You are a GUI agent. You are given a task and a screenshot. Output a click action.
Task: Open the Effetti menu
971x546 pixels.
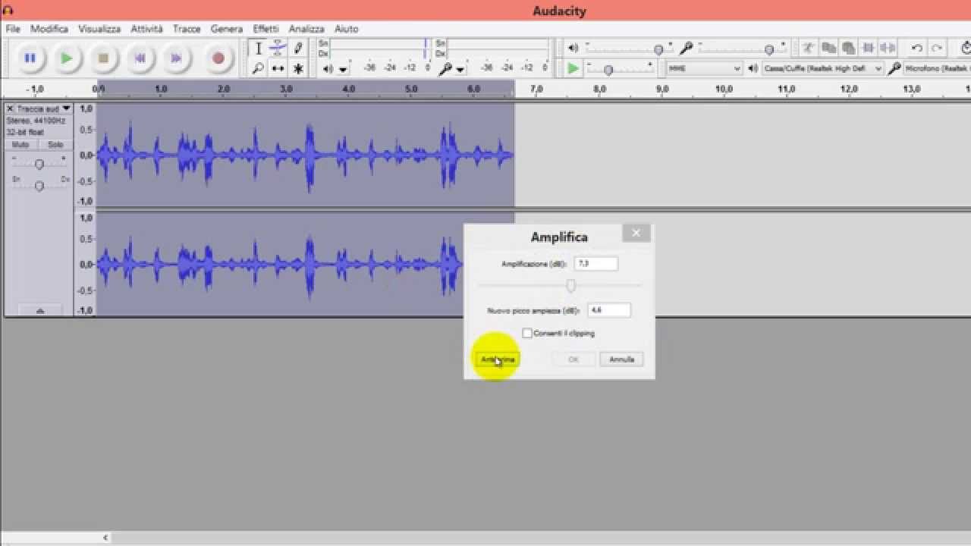click(x=266, y=29)
